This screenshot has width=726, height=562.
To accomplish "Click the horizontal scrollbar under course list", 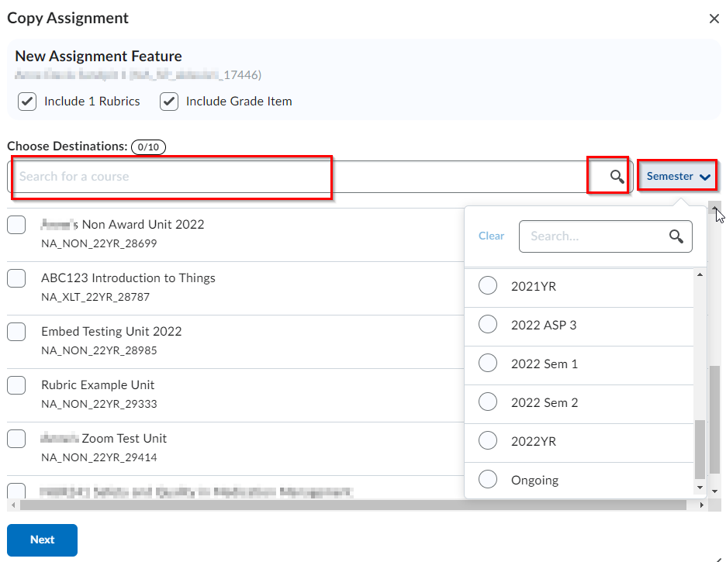I will [x=353, y=505].
